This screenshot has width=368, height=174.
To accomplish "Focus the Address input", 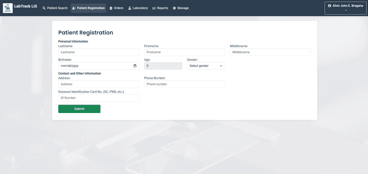I will coord(99,84).
